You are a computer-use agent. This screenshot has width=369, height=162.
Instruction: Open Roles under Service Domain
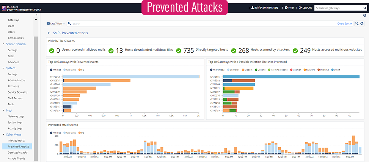pos(11,56)
